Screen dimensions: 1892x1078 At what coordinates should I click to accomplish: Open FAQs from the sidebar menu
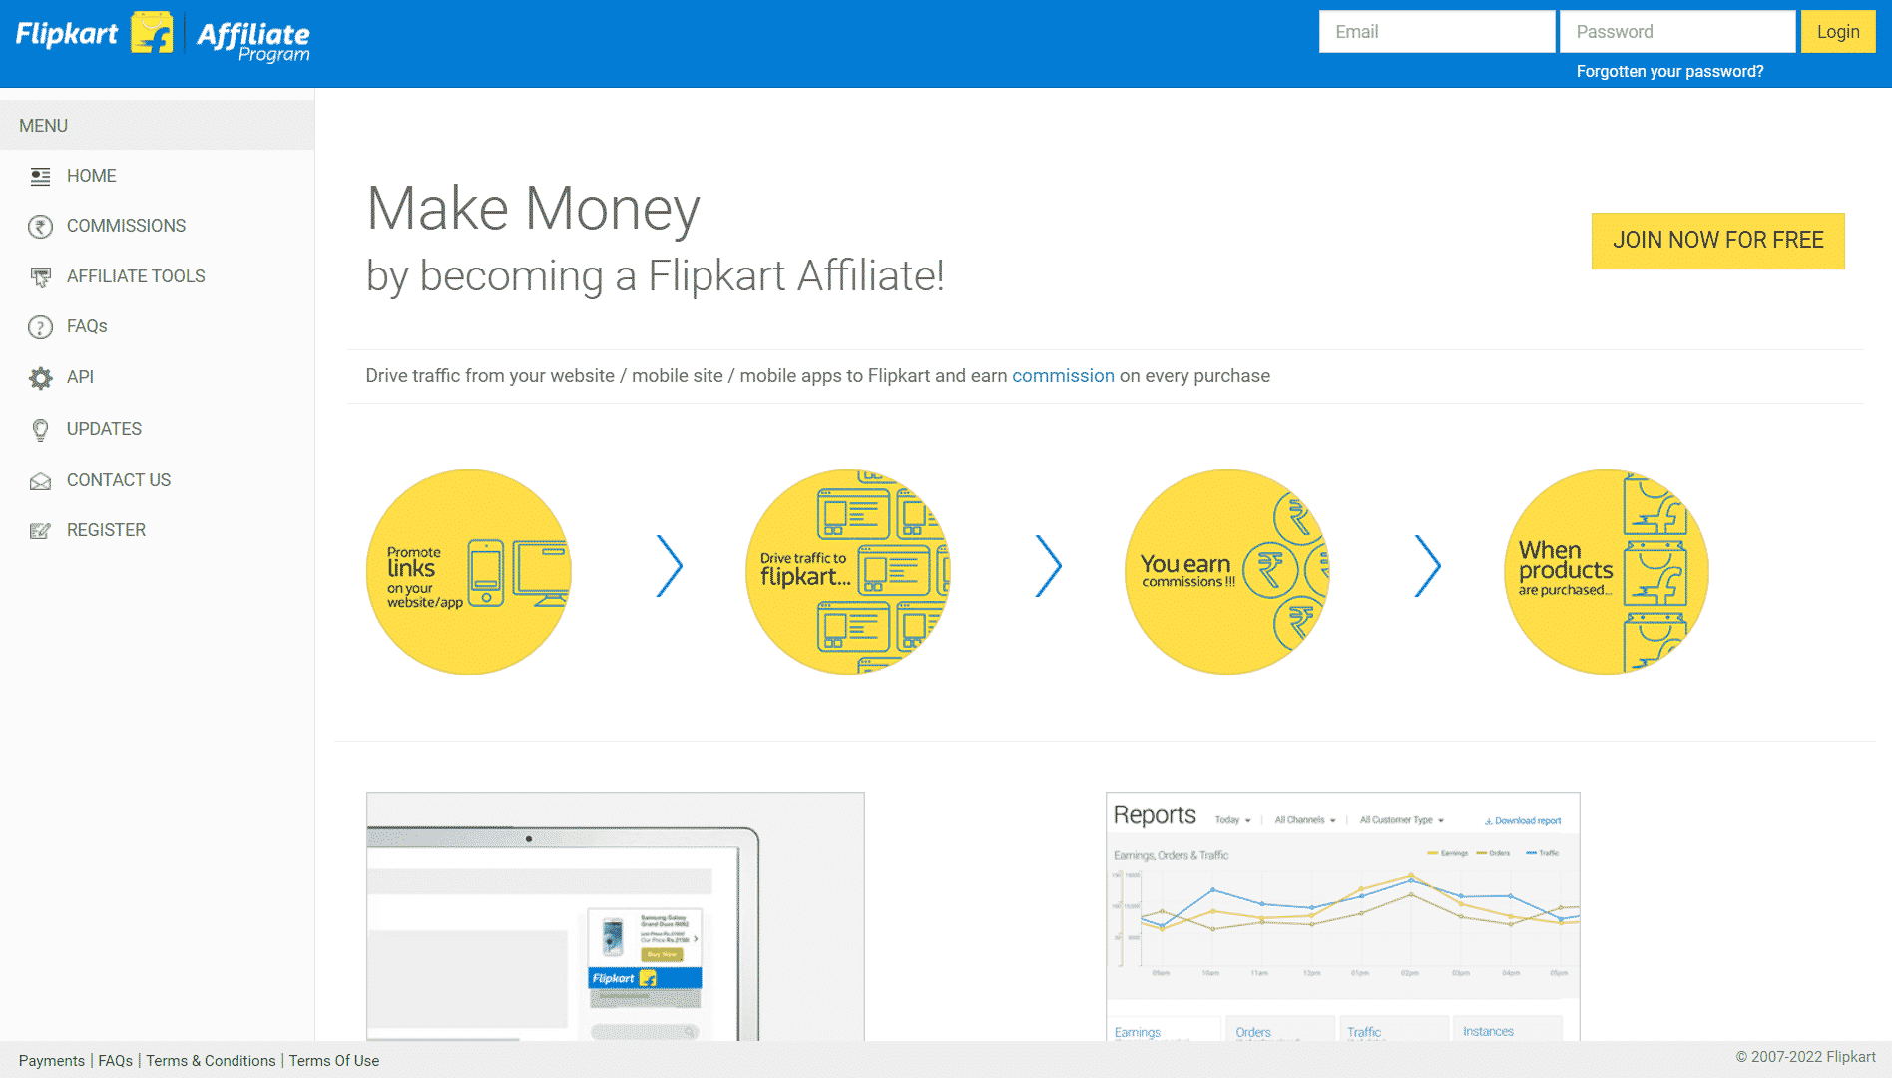(x=87, y=326)
